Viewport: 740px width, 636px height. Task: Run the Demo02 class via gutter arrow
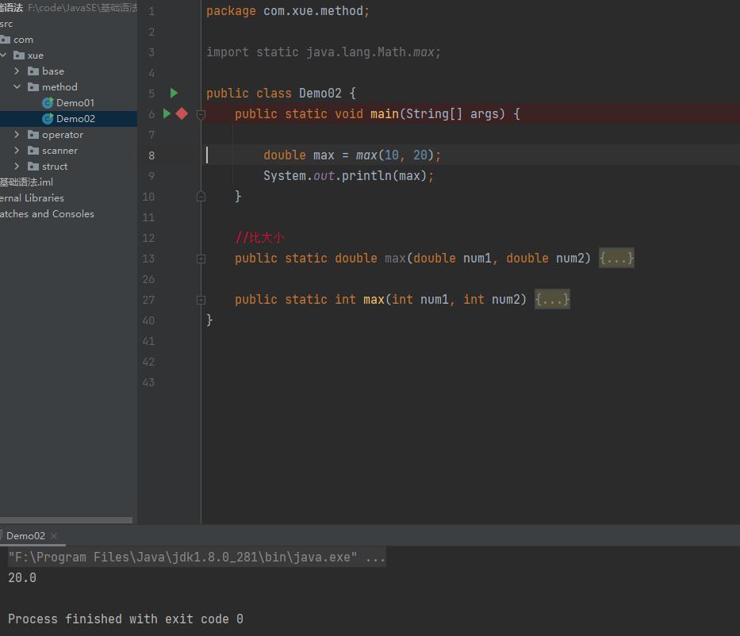click(174, 93)
